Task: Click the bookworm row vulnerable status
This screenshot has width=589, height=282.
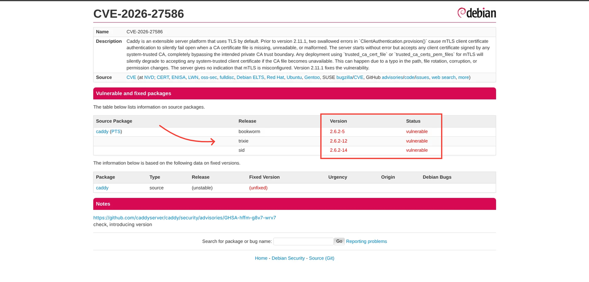Action: click(x=417, y=131)
